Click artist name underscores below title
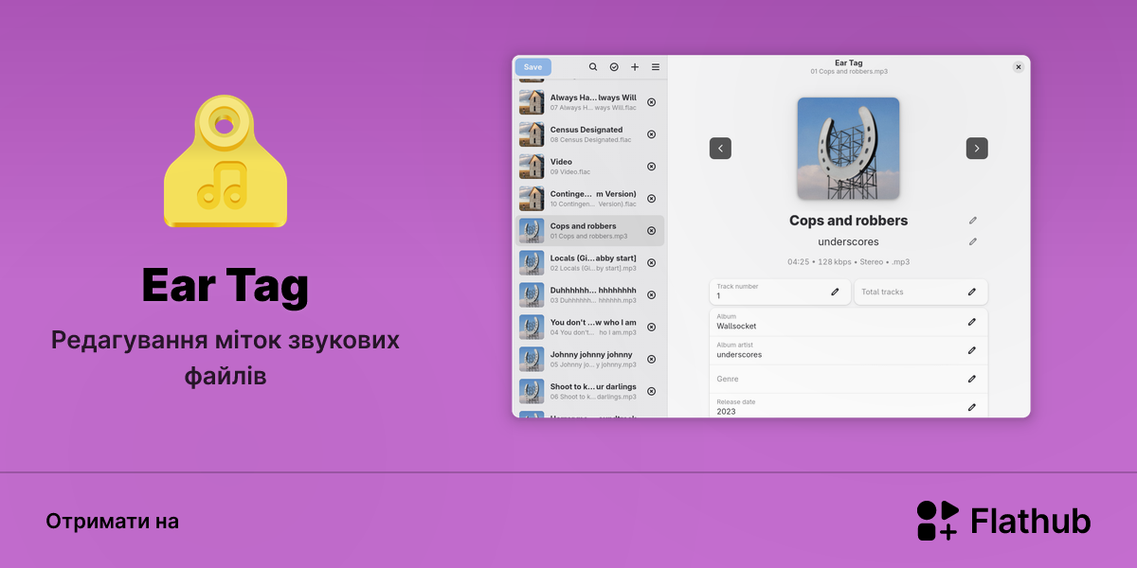 849,241
